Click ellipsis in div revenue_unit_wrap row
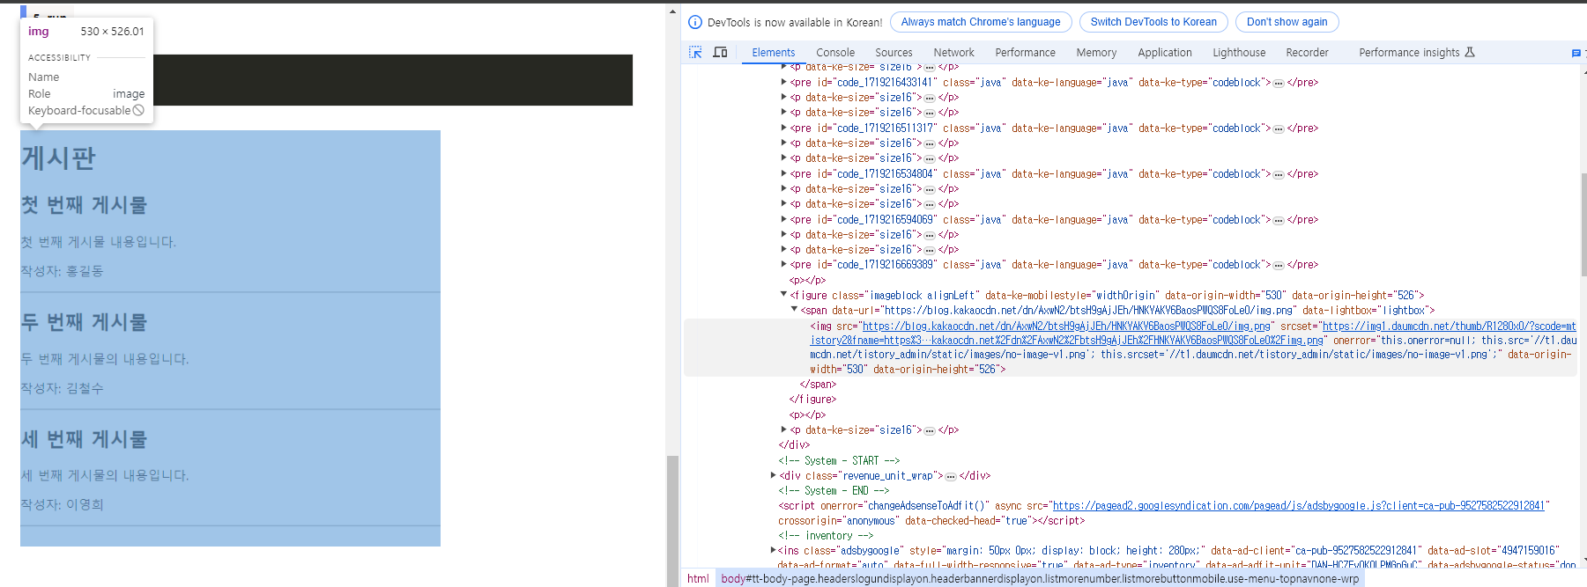The image size is (1587, 587). (951, 476)
